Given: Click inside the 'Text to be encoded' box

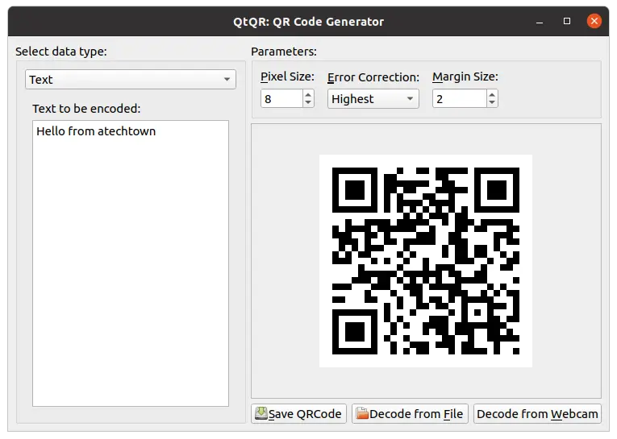Looking at the screenshot, I should [131, 263].
